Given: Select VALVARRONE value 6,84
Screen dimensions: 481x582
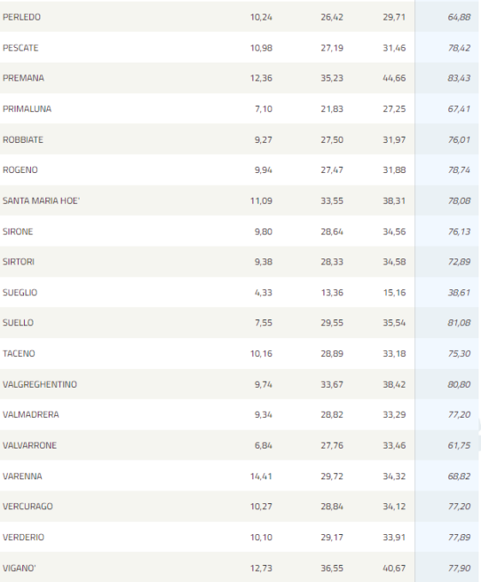Looking at the screenshot, I should [x=264, y=445].
